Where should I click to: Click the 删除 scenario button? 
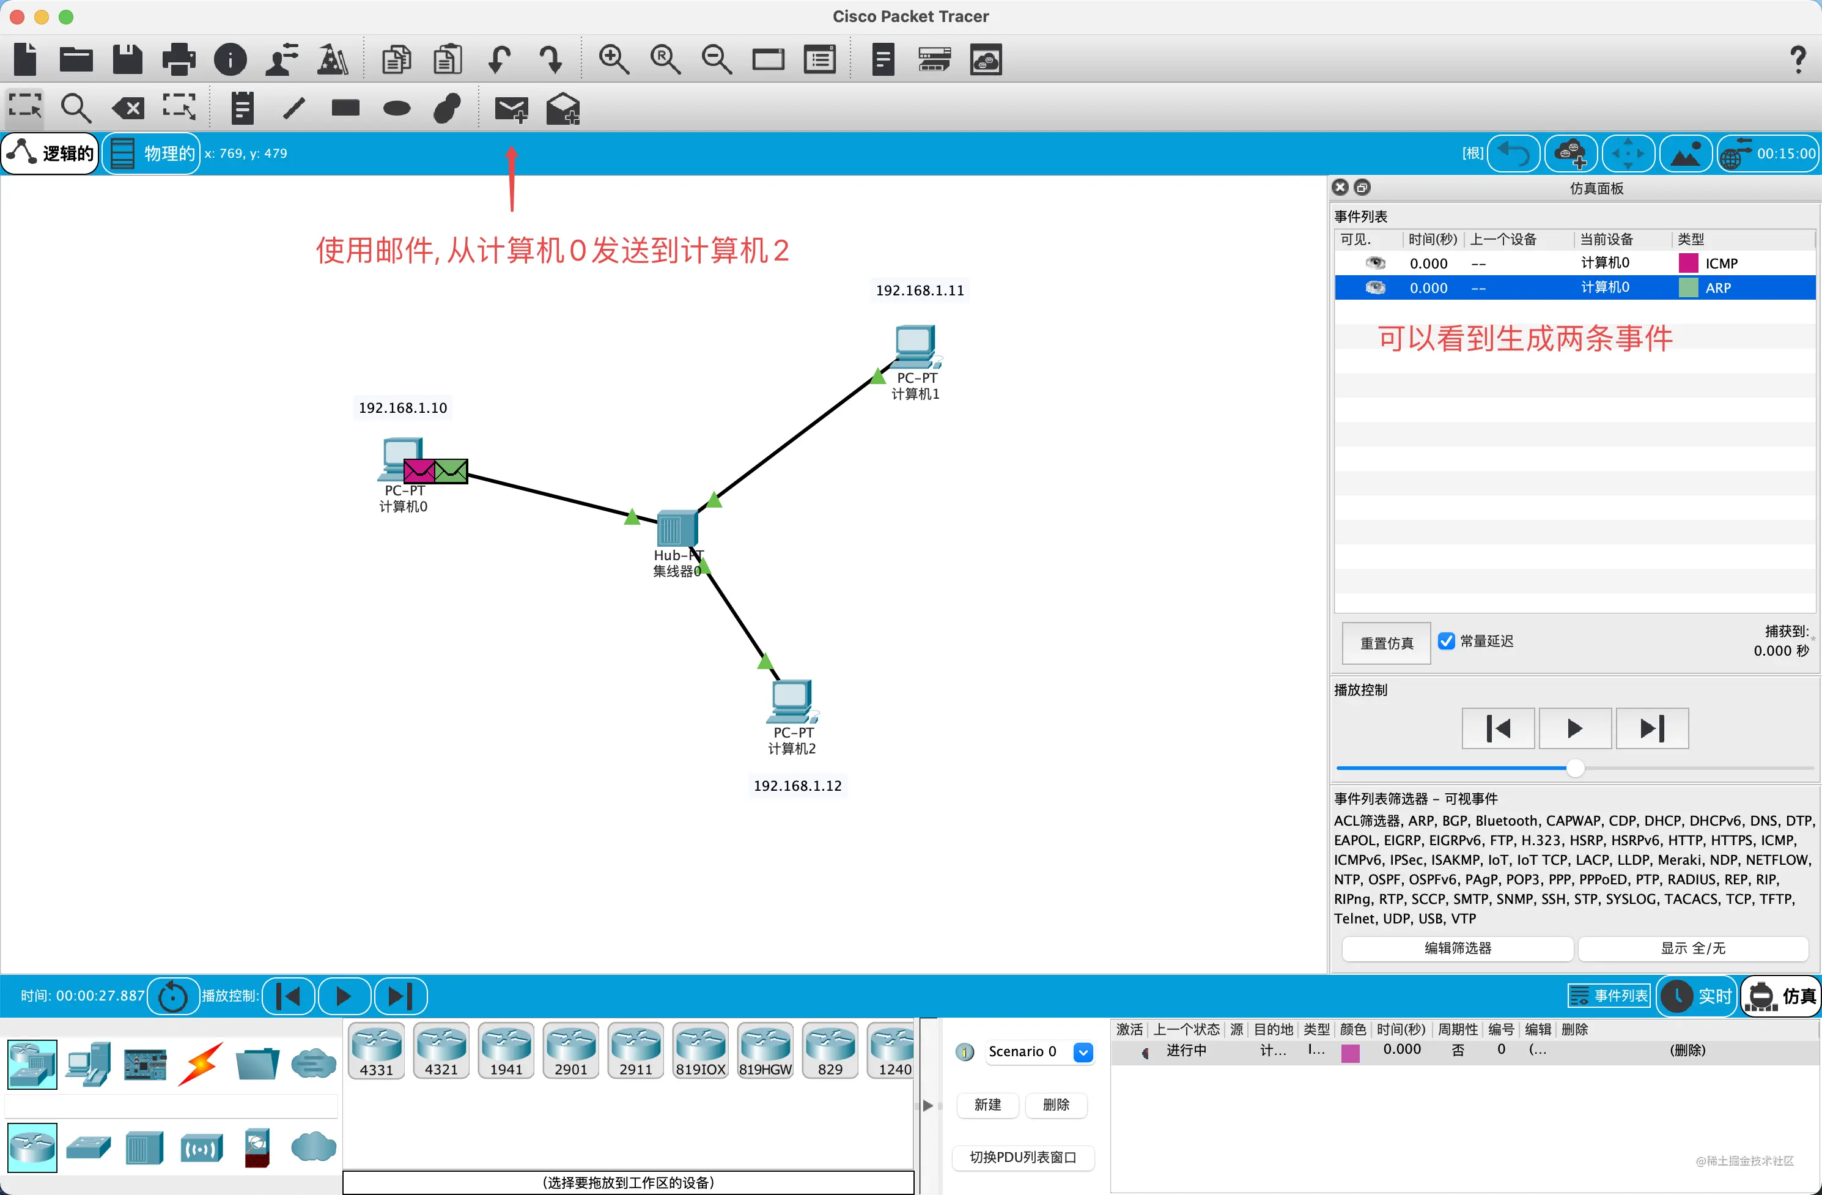click(1056, 1104)
